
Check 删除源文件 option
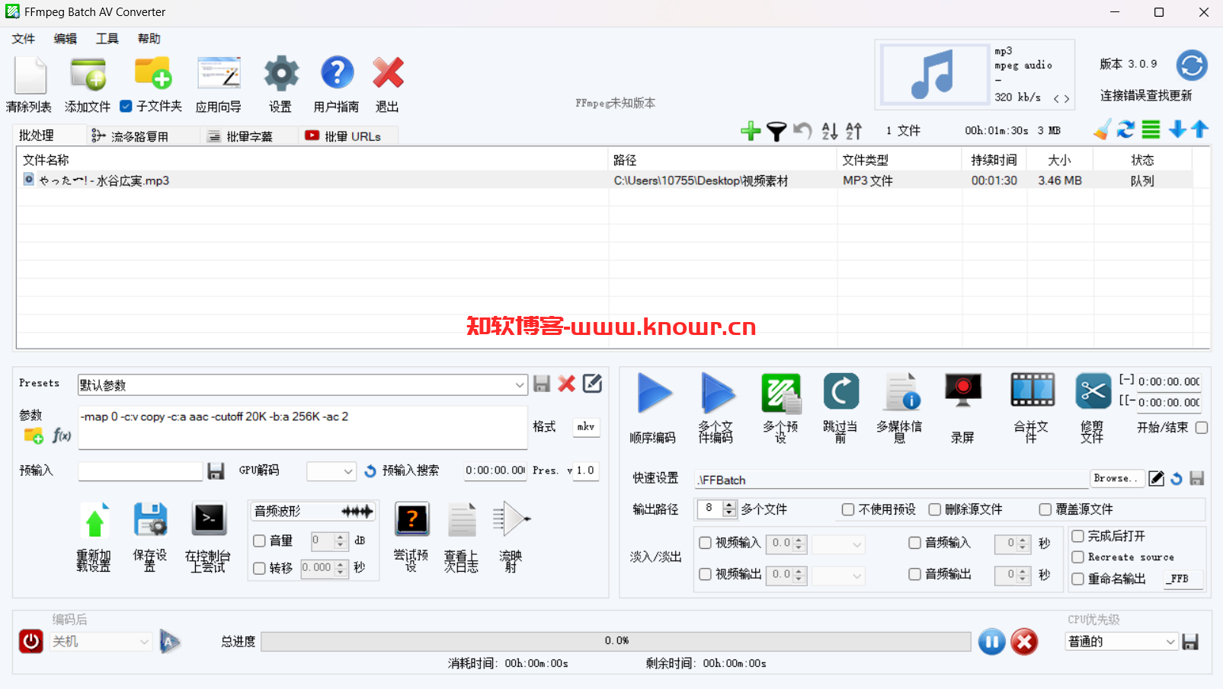[x=935, y=509]
